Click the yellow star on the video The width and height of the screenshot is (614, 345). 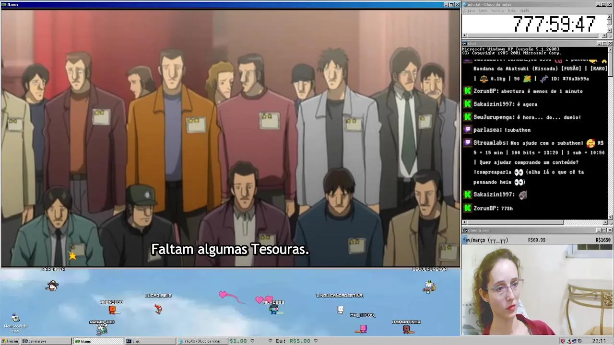click(x=72, y=256)
